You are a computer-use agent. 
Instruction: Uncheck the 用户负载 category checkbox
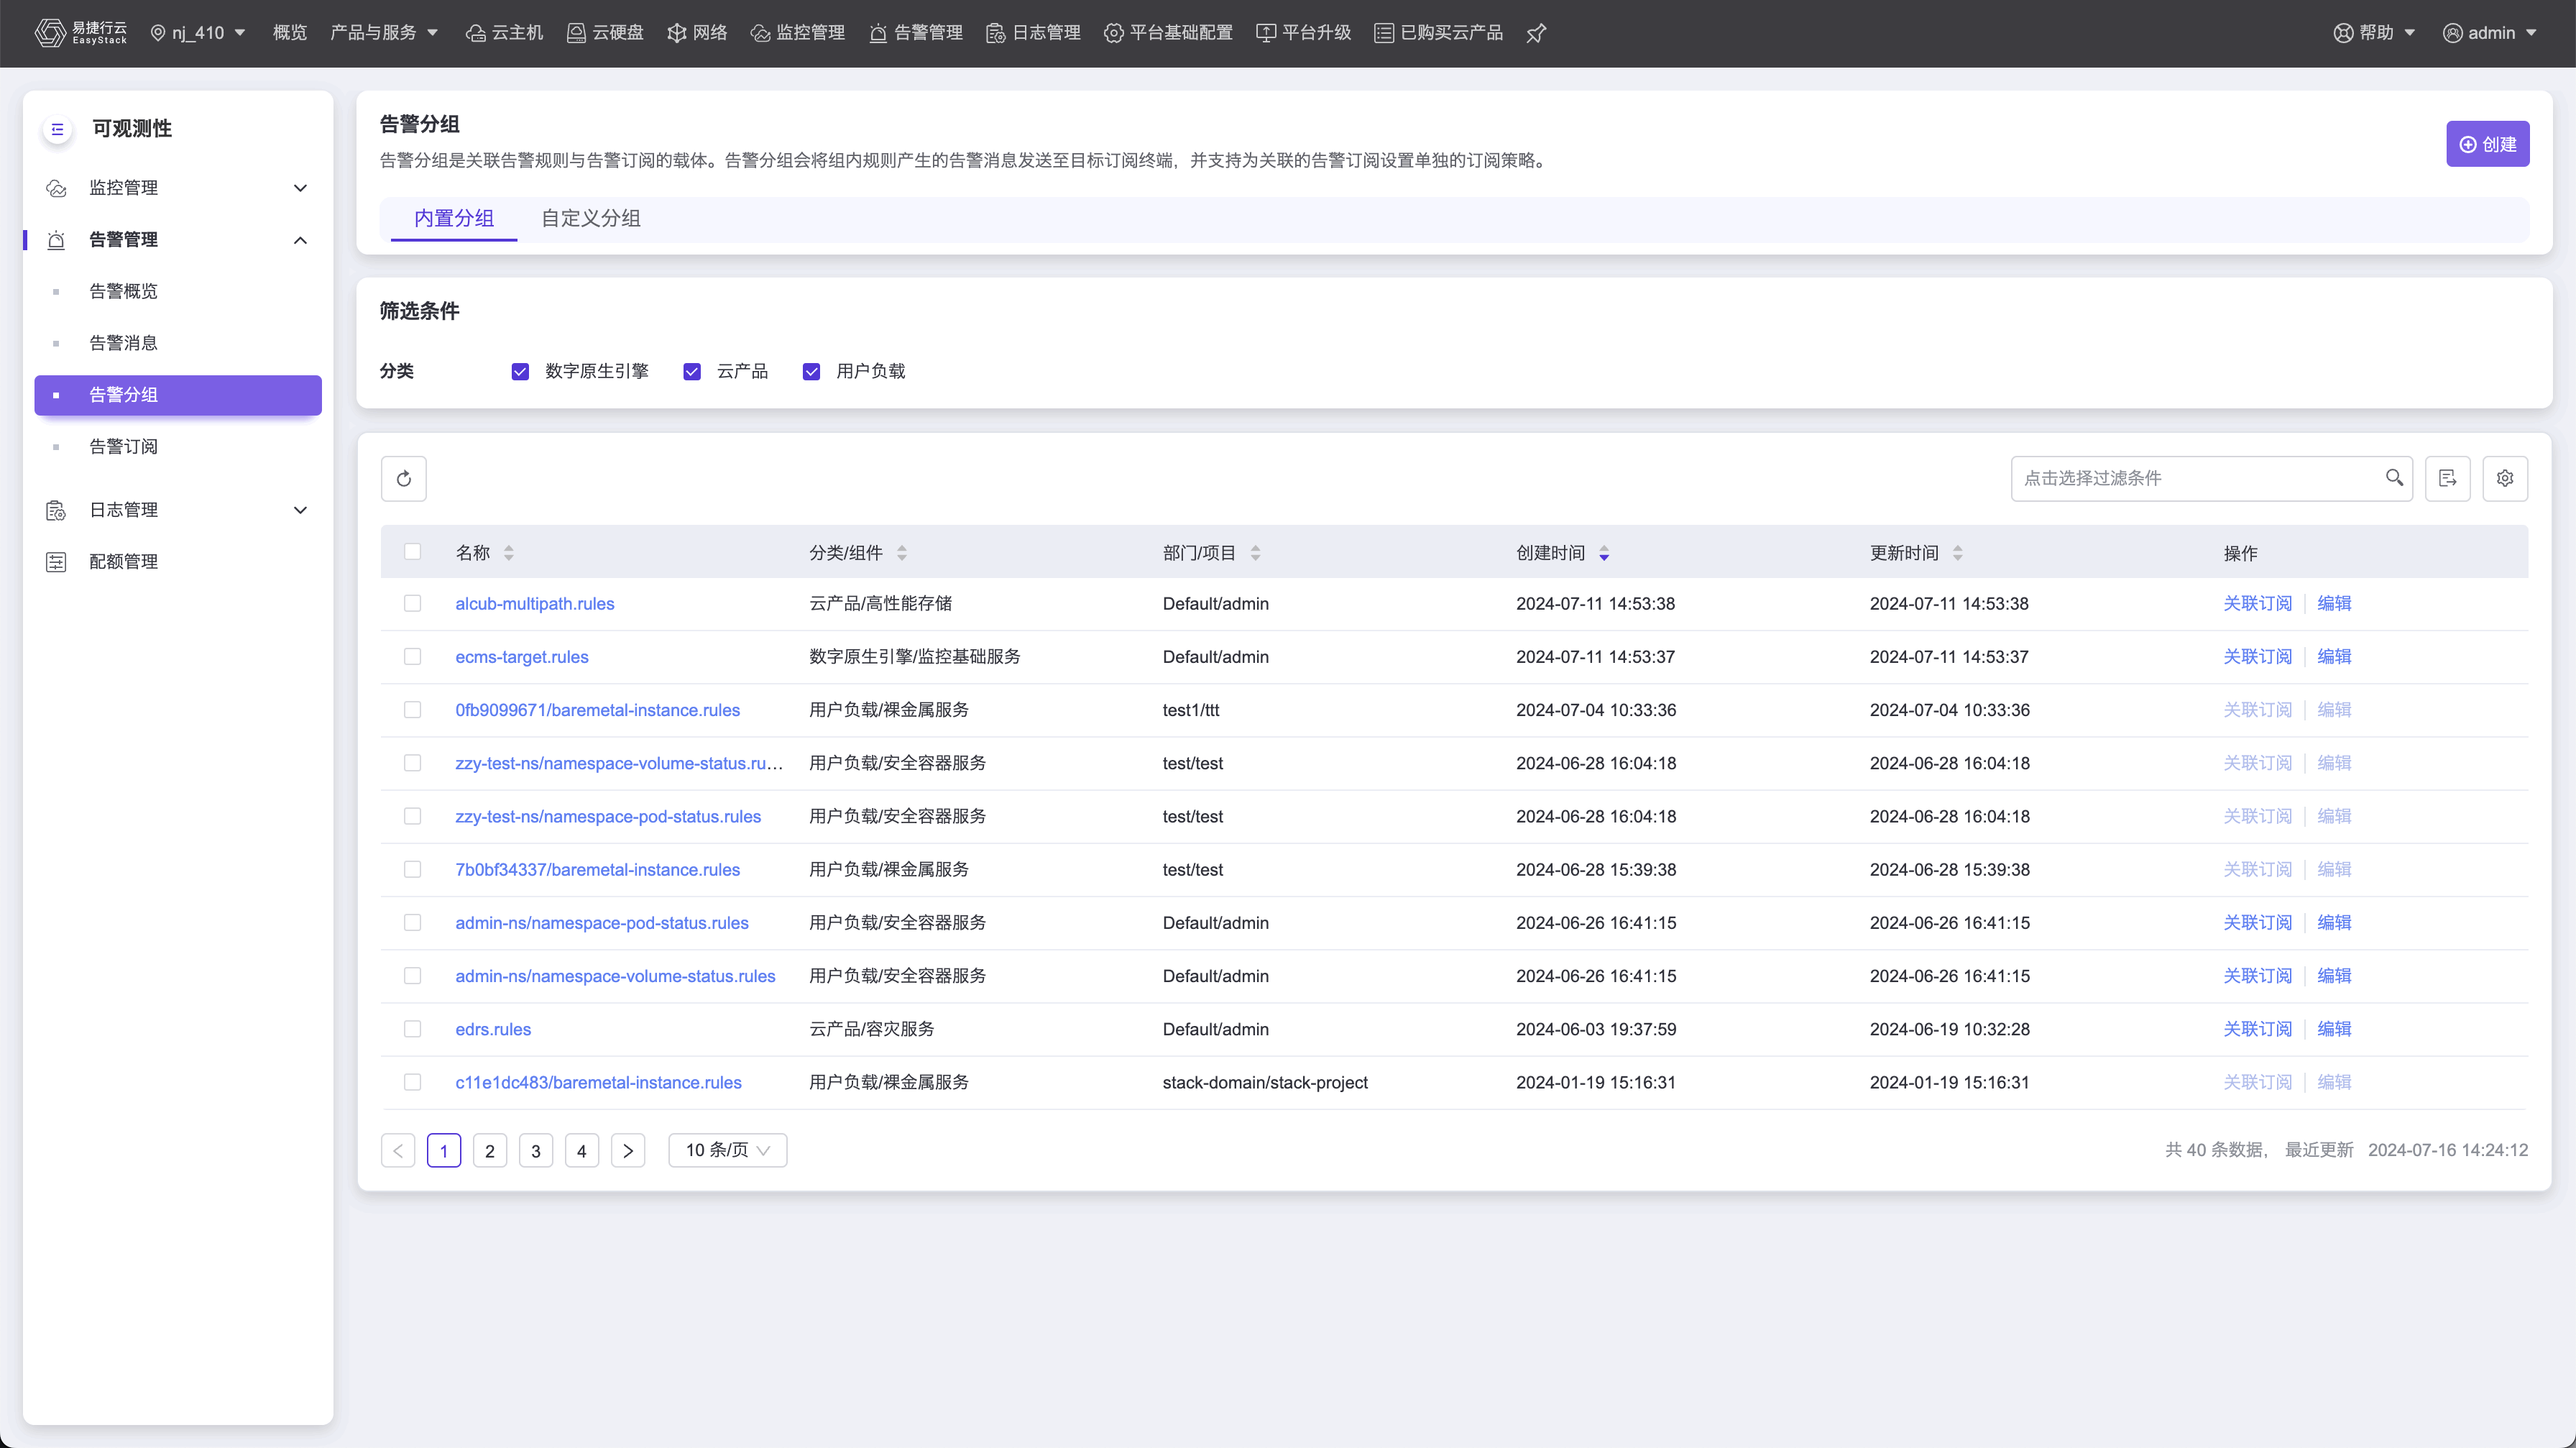tap(811, 372)
